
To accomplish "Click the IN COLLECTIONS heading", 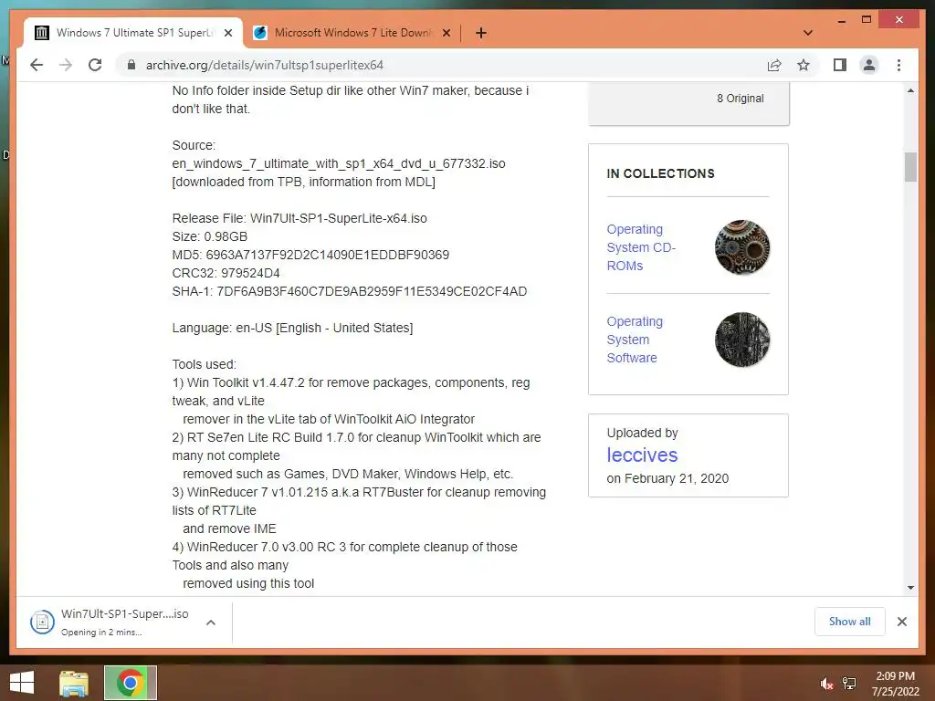I will point(661,173).
